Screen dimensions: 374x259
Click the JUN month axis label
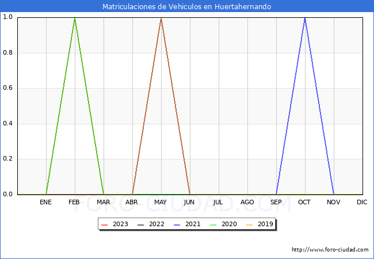click(189, 202)
